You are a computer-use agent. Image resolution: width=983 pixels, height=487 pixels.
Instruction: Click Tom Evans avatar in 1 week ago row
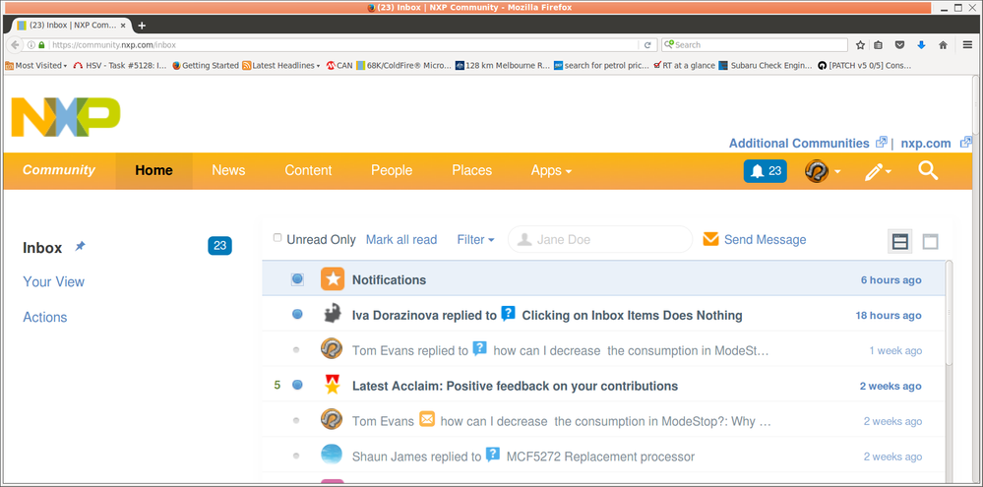[332, 349]
